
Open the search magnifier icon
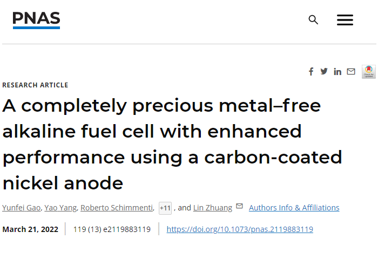coord(313,20)
